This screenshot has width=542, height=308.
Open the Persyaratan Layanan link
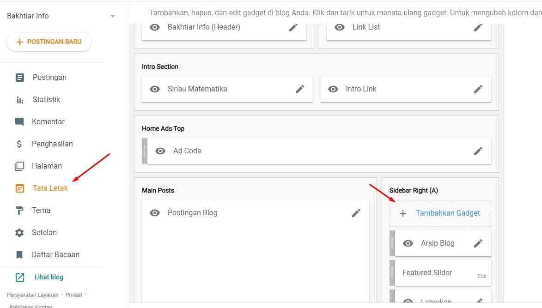coord(32,295)
